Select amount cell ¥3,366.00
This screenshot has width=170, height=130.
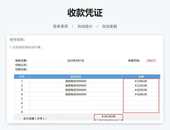pos(141,81)
